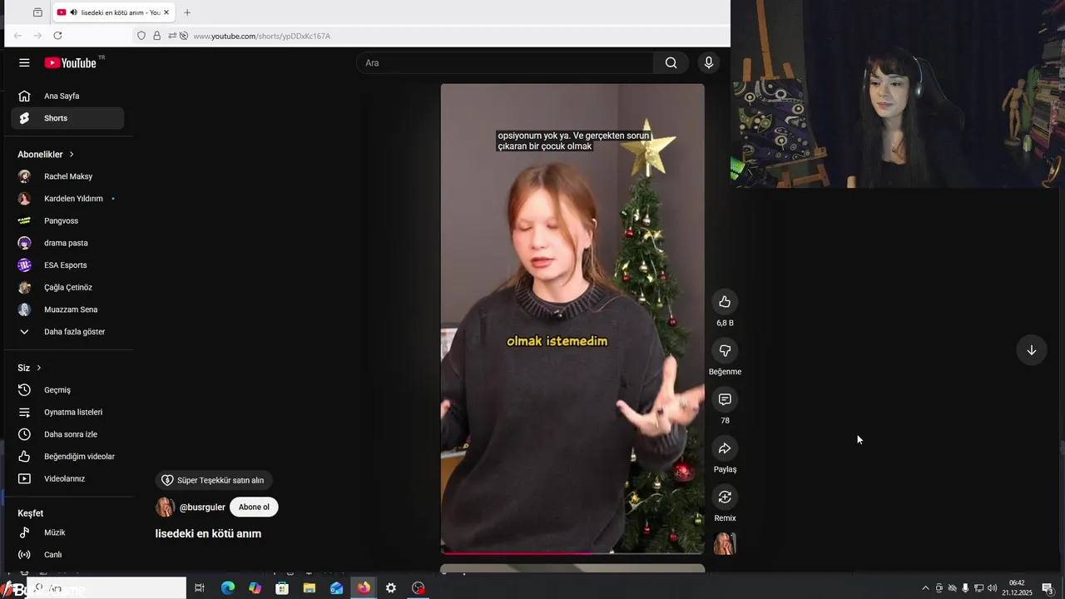Click the @busrguler avatar
This screenshot has width=1065, height=599.
click(x=165, y=507)
